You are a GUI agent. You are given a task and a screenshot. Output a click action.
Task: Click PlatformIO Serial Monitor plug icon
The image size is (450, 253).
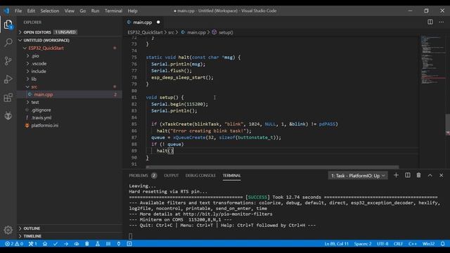[x=119, y=244]
